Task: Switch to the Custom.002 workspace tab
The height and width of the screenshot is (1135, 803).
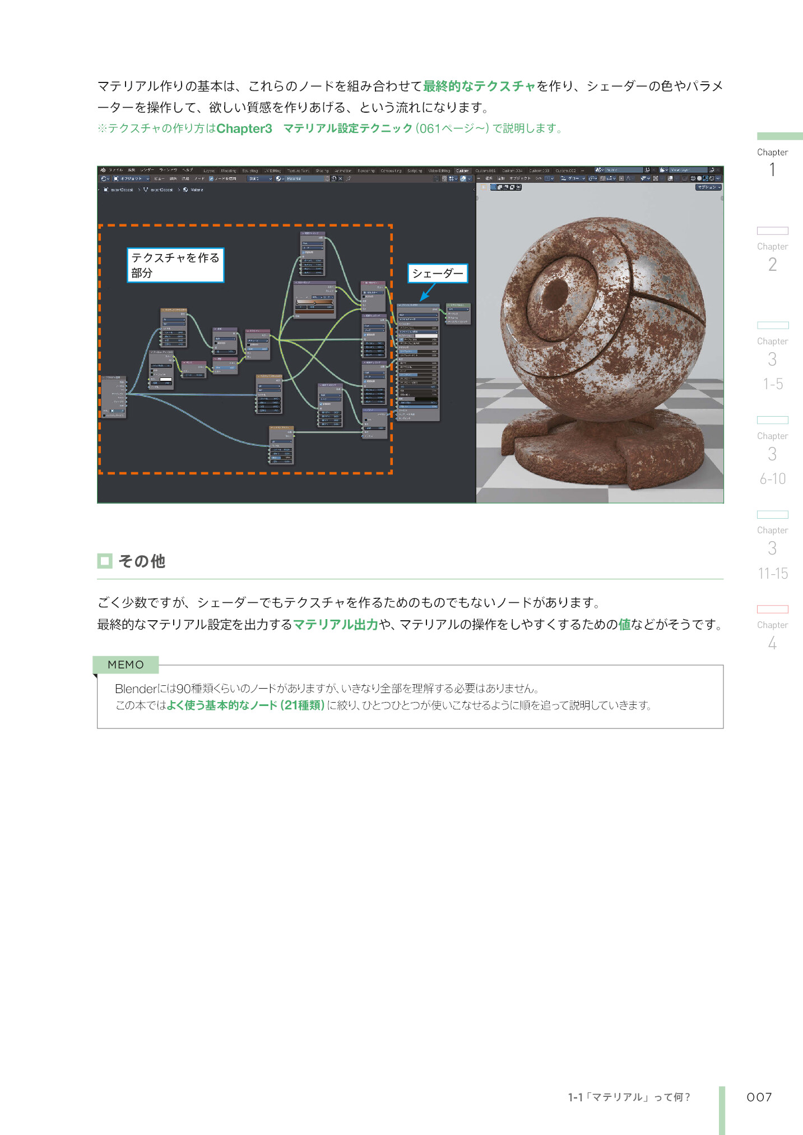Action: click(565, 170)
